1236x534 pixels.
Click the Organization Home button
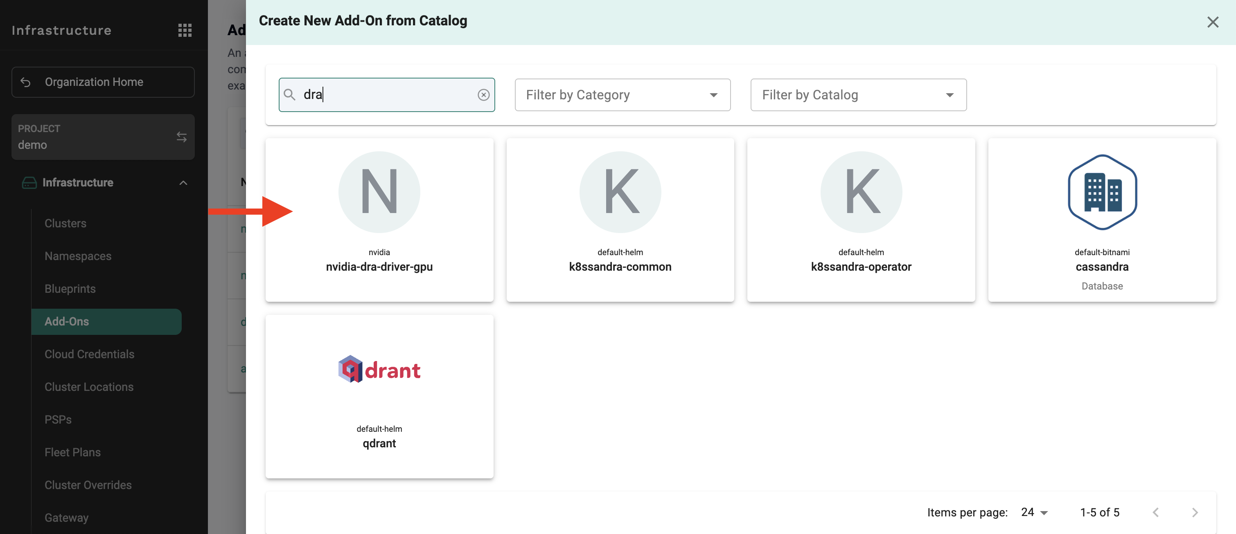(103, 82)
